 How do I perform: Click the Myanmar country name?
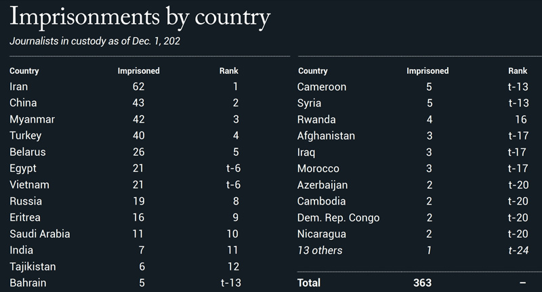pos(32,119)
